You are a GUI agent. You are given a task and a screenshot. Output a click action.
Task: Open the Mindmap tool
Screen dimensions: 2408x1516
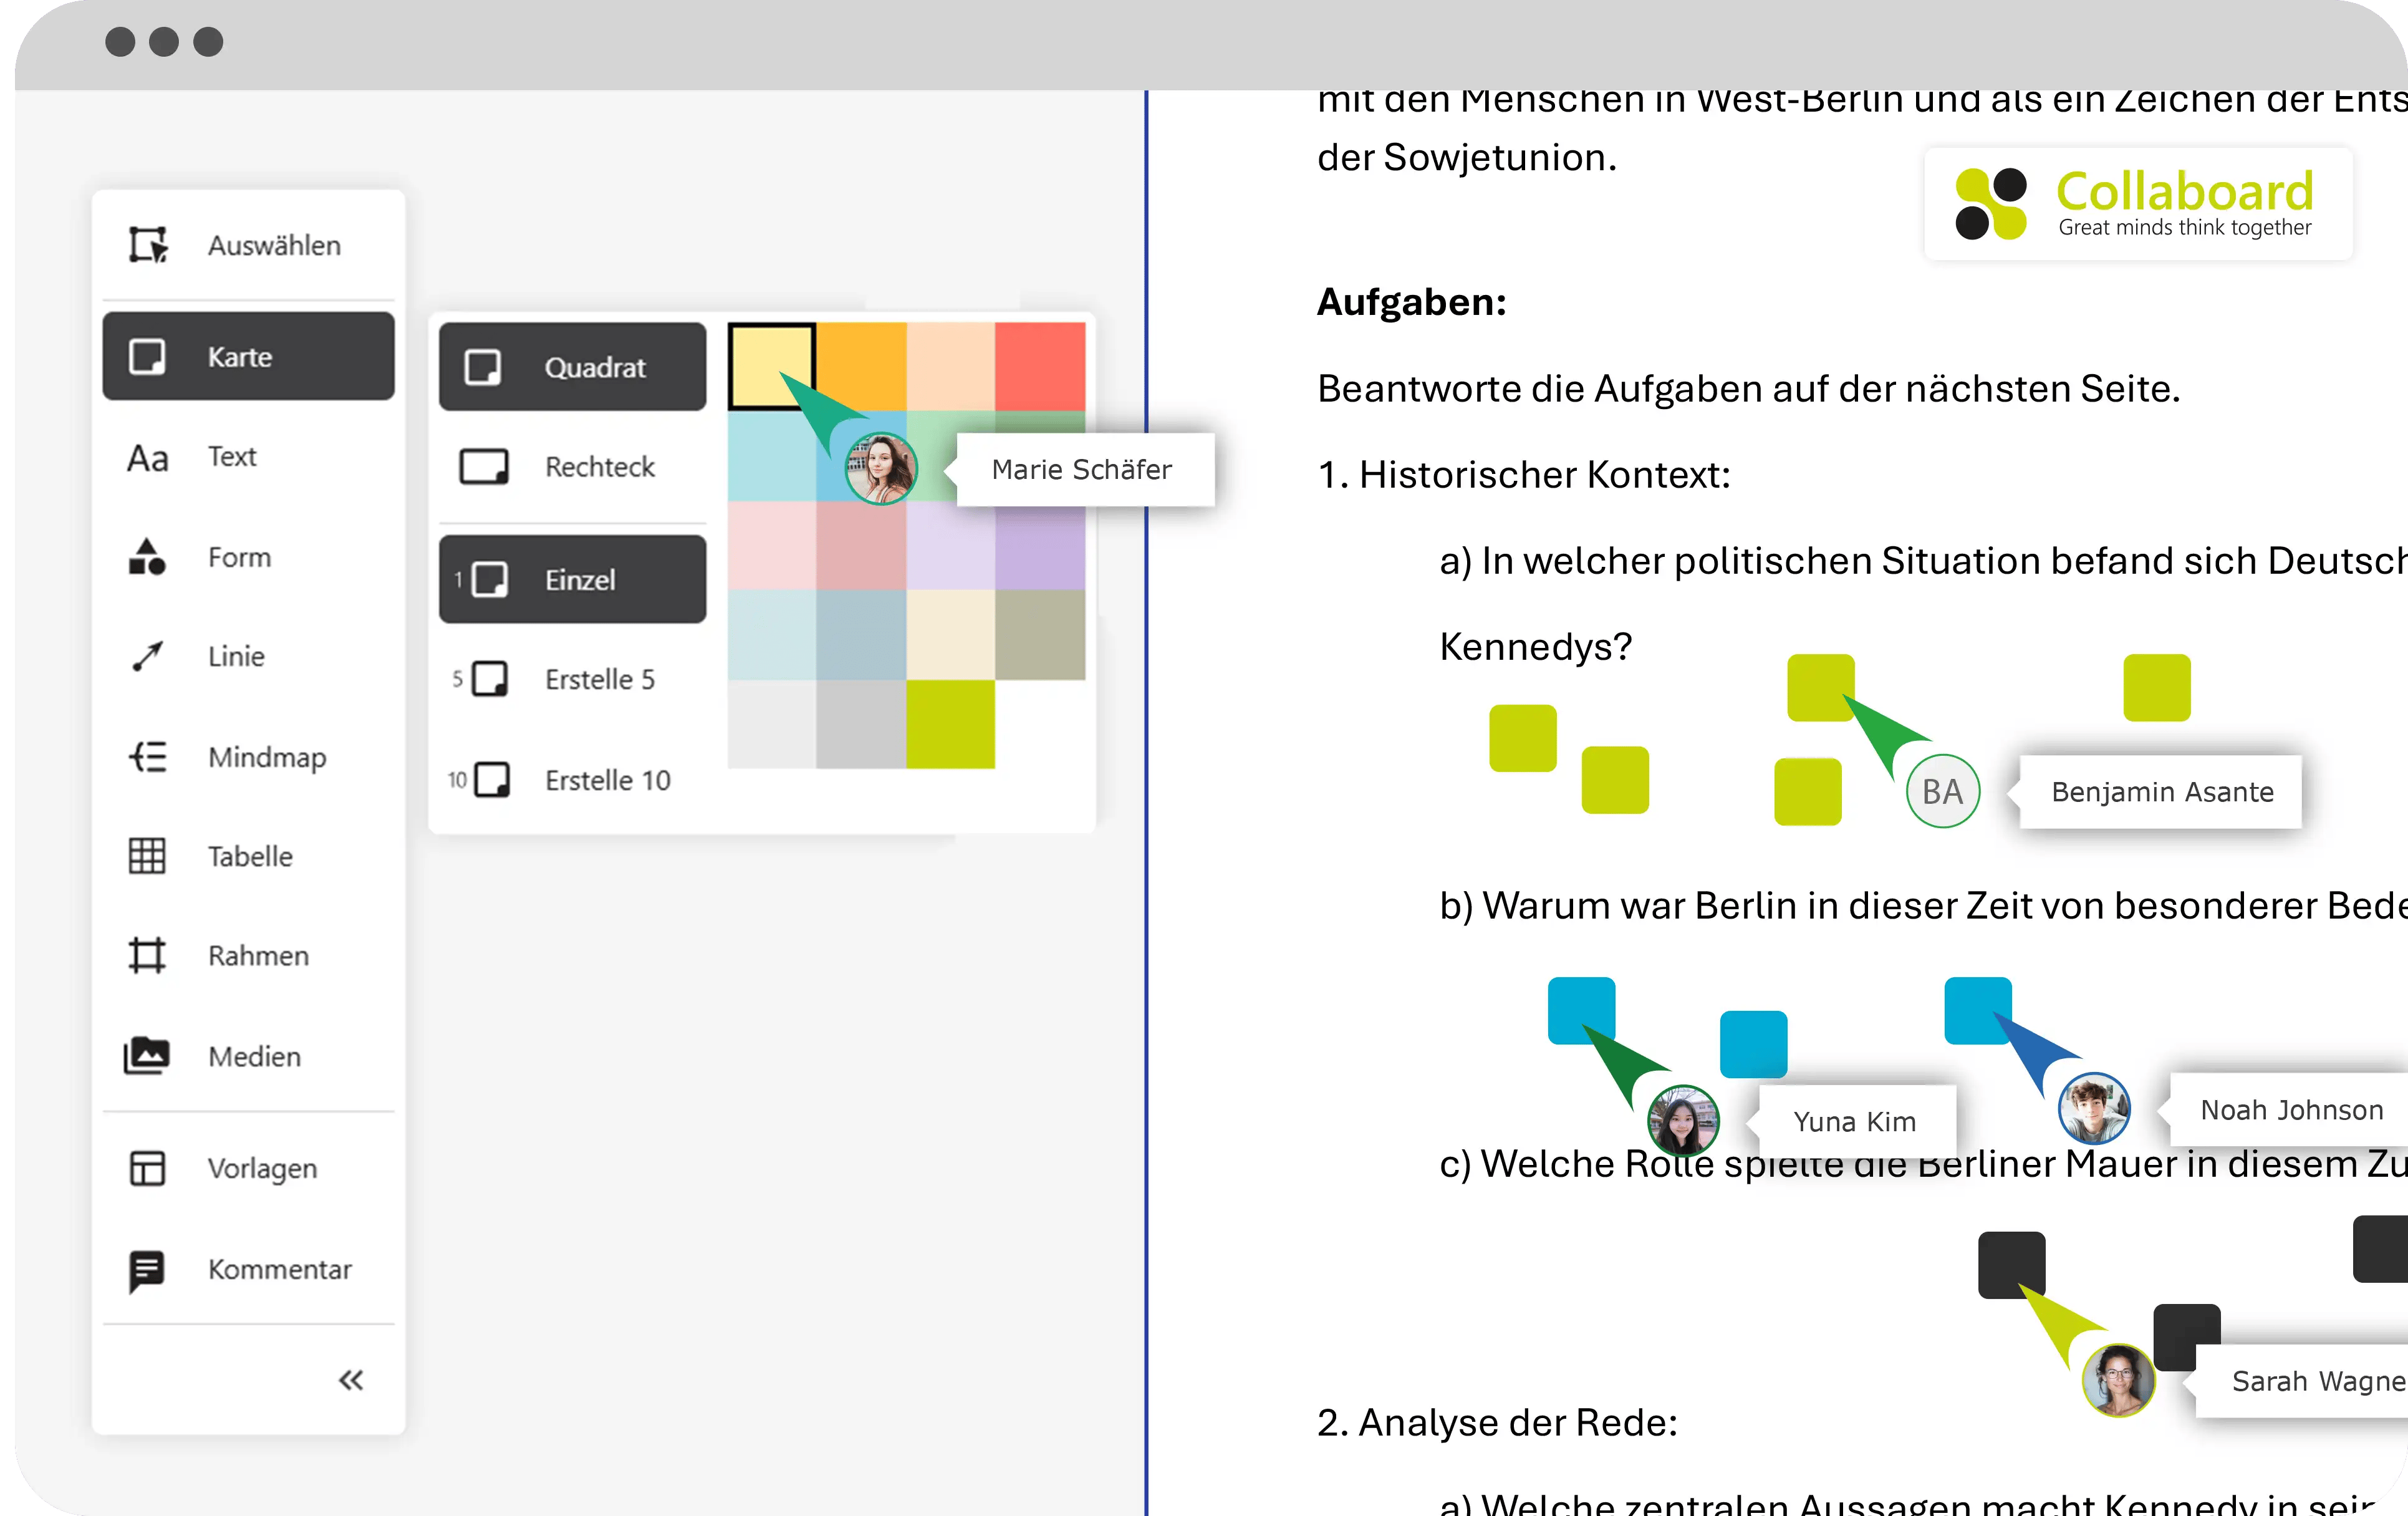(248, 757)
